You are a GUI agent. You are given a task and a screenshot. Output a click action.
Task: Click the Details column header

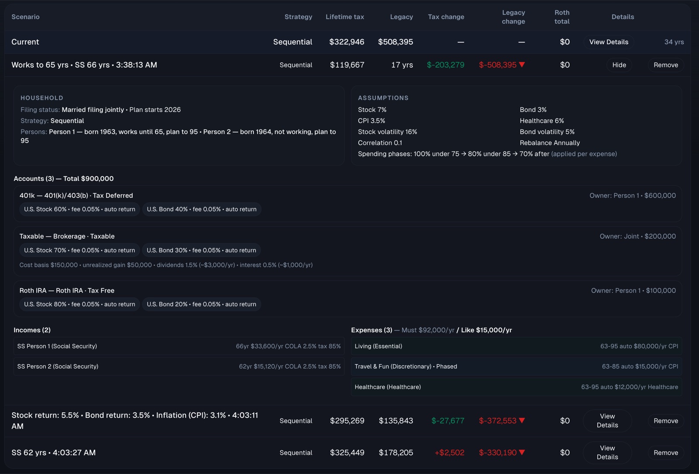623,17
